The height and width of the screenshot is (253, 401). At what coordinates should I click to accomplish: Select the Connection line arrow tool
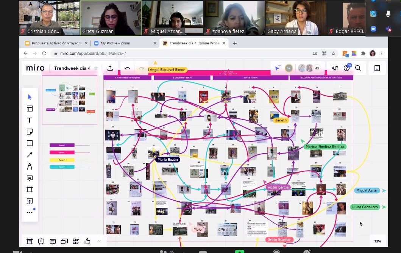[30, 155]
